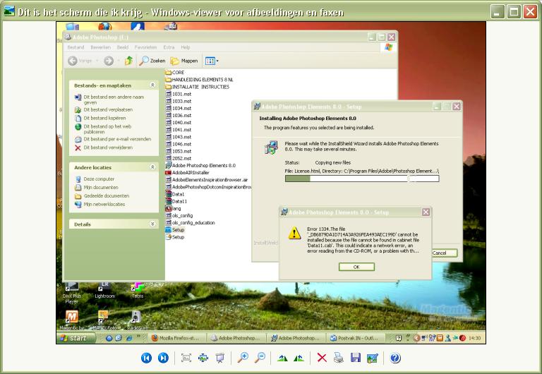542x374 pixels.
Task: Click 'Dit bestand verwijderen' link
Action: (x=108, y=147)
